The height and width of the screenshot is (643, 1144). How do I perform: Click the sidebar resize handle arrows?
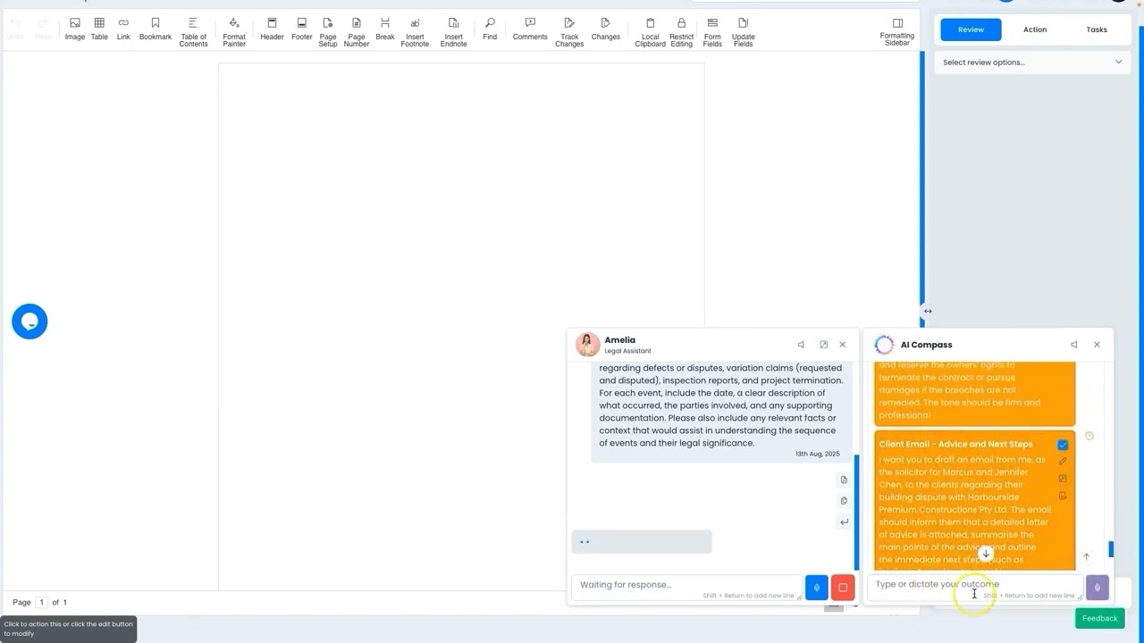928,311
